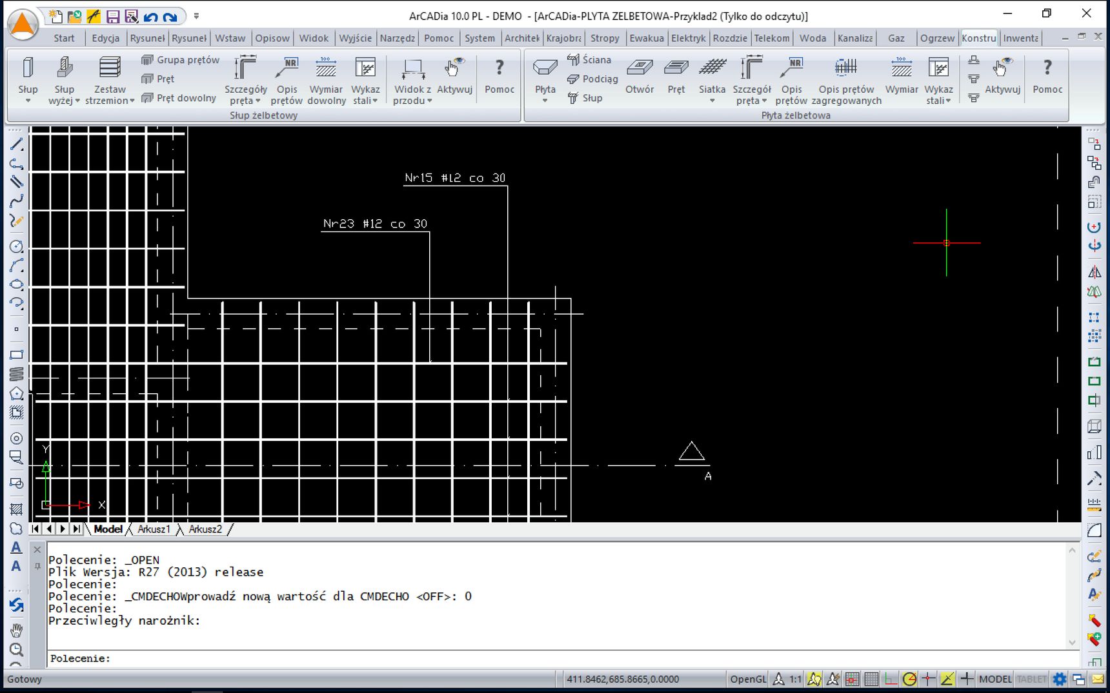Click Pręt in the Płyta żelbetowa group

676,75
